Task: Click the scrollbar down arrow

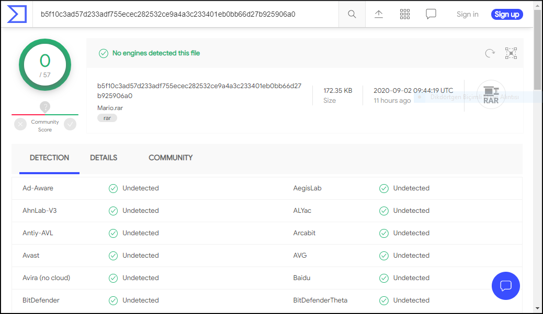Action: (537, 308)
